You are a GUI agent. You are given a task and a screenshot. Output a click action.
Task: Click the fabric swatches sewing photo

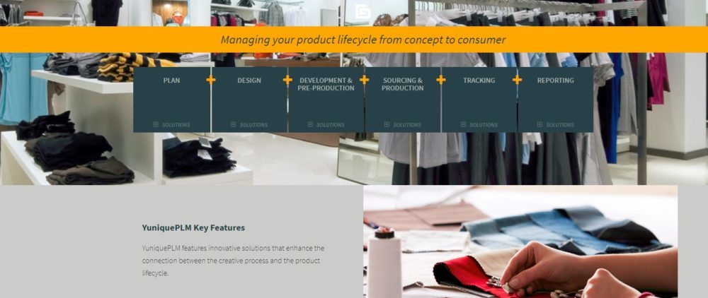click(x=520, y=242)
